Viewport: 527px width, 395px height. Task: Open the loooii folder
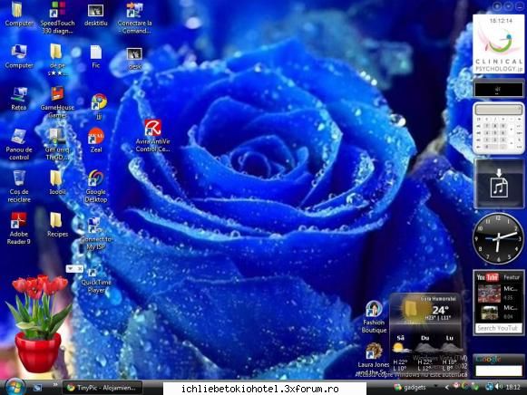point(57,183)
